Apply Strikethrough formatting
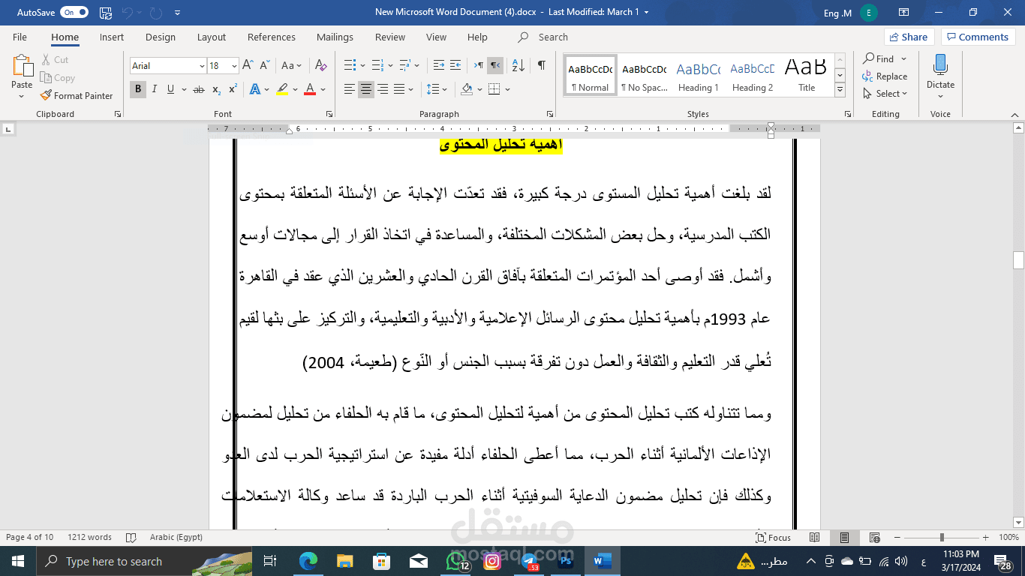Image resolution: width=1025 pixels, height=576 pixels. 198,89
